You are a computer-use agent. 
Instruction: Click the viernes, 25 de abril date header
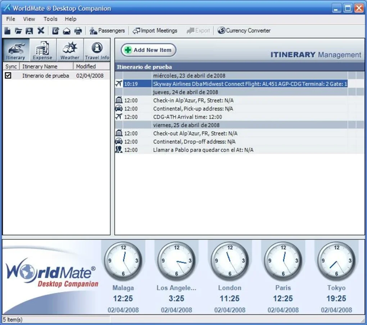pos(239,125)
